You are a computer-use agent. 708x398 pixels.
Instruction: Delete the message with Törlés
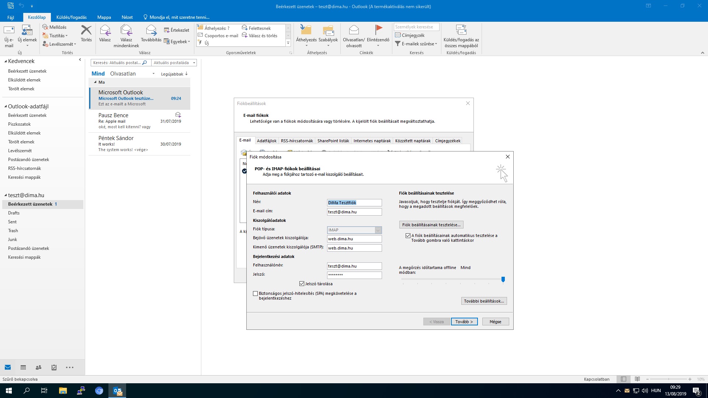86,34
